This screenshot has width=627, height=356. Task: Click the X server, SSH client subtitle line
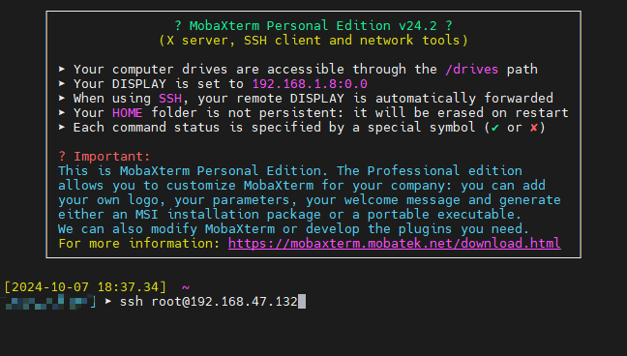(313, 41)
